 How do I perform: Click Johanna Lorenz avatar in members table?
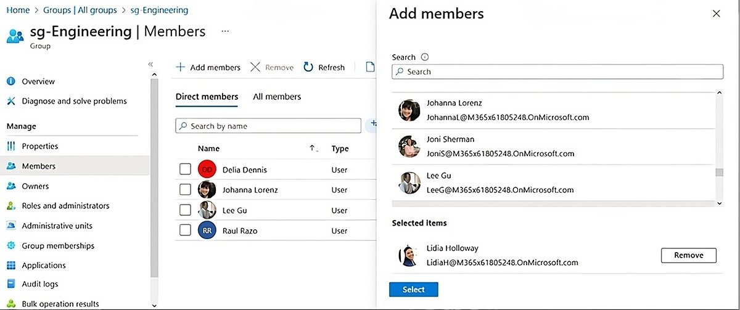coord(207,190)
